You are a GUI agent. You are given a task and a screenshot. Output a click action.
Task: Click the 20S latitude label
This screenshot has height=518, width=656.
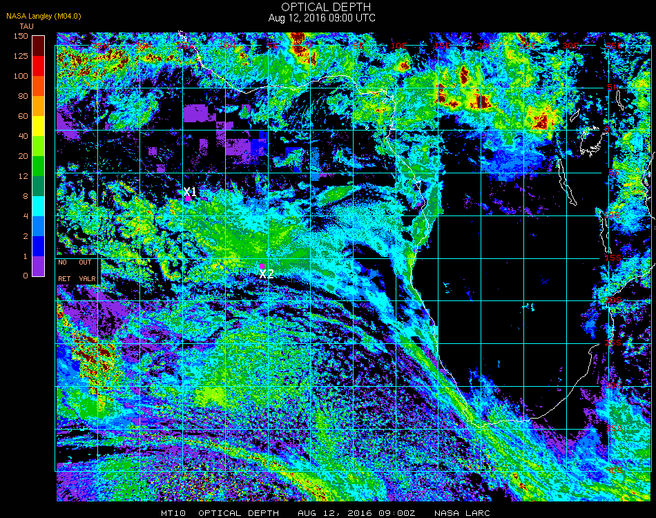[x=613, y=300]
